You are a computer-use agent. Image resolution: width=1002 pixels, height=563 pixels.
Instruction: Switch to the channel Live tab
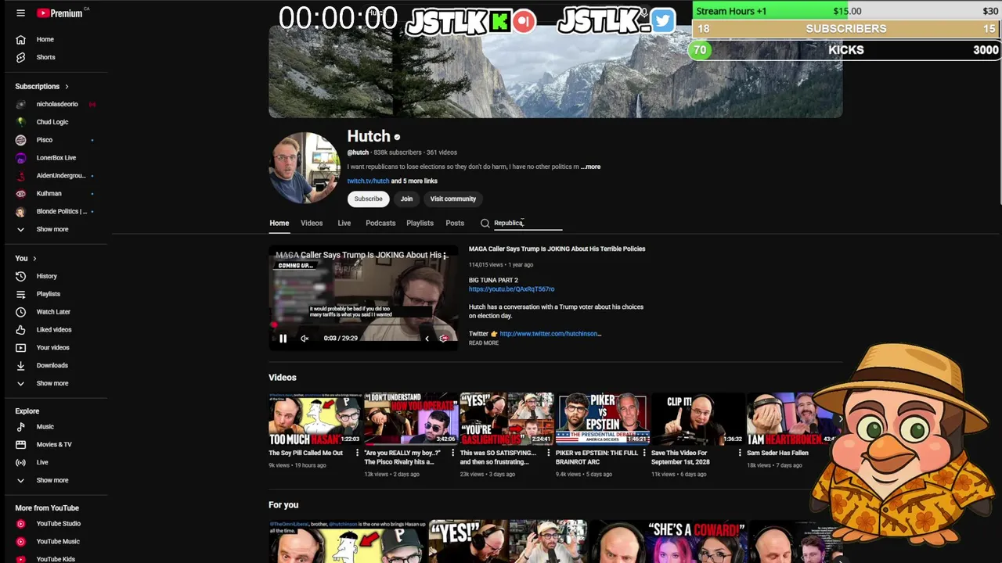(344, 223)
